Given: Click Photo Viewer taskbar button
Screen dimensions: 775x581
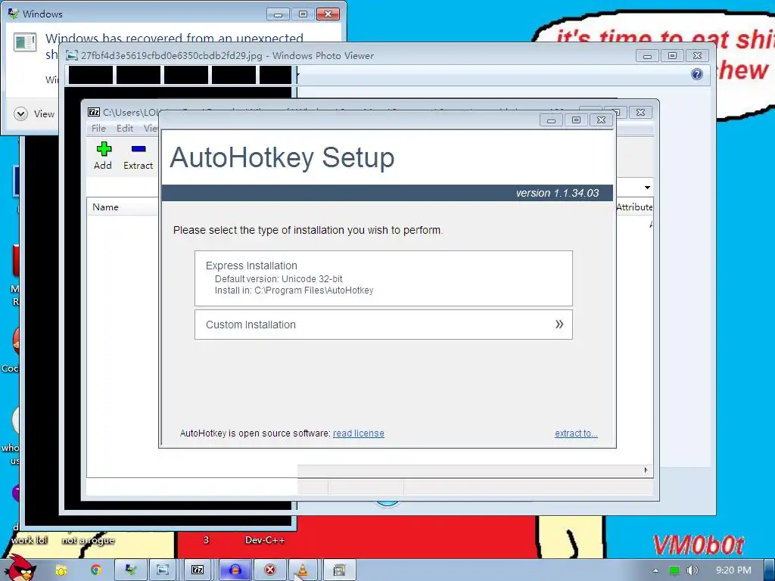Looking at the screenshot, I should coord(163,570).
